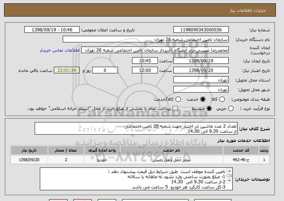The height and width of the screenshot is (201, 284).
Task: Click the delivery province field تهران
Action: (201, 80)
